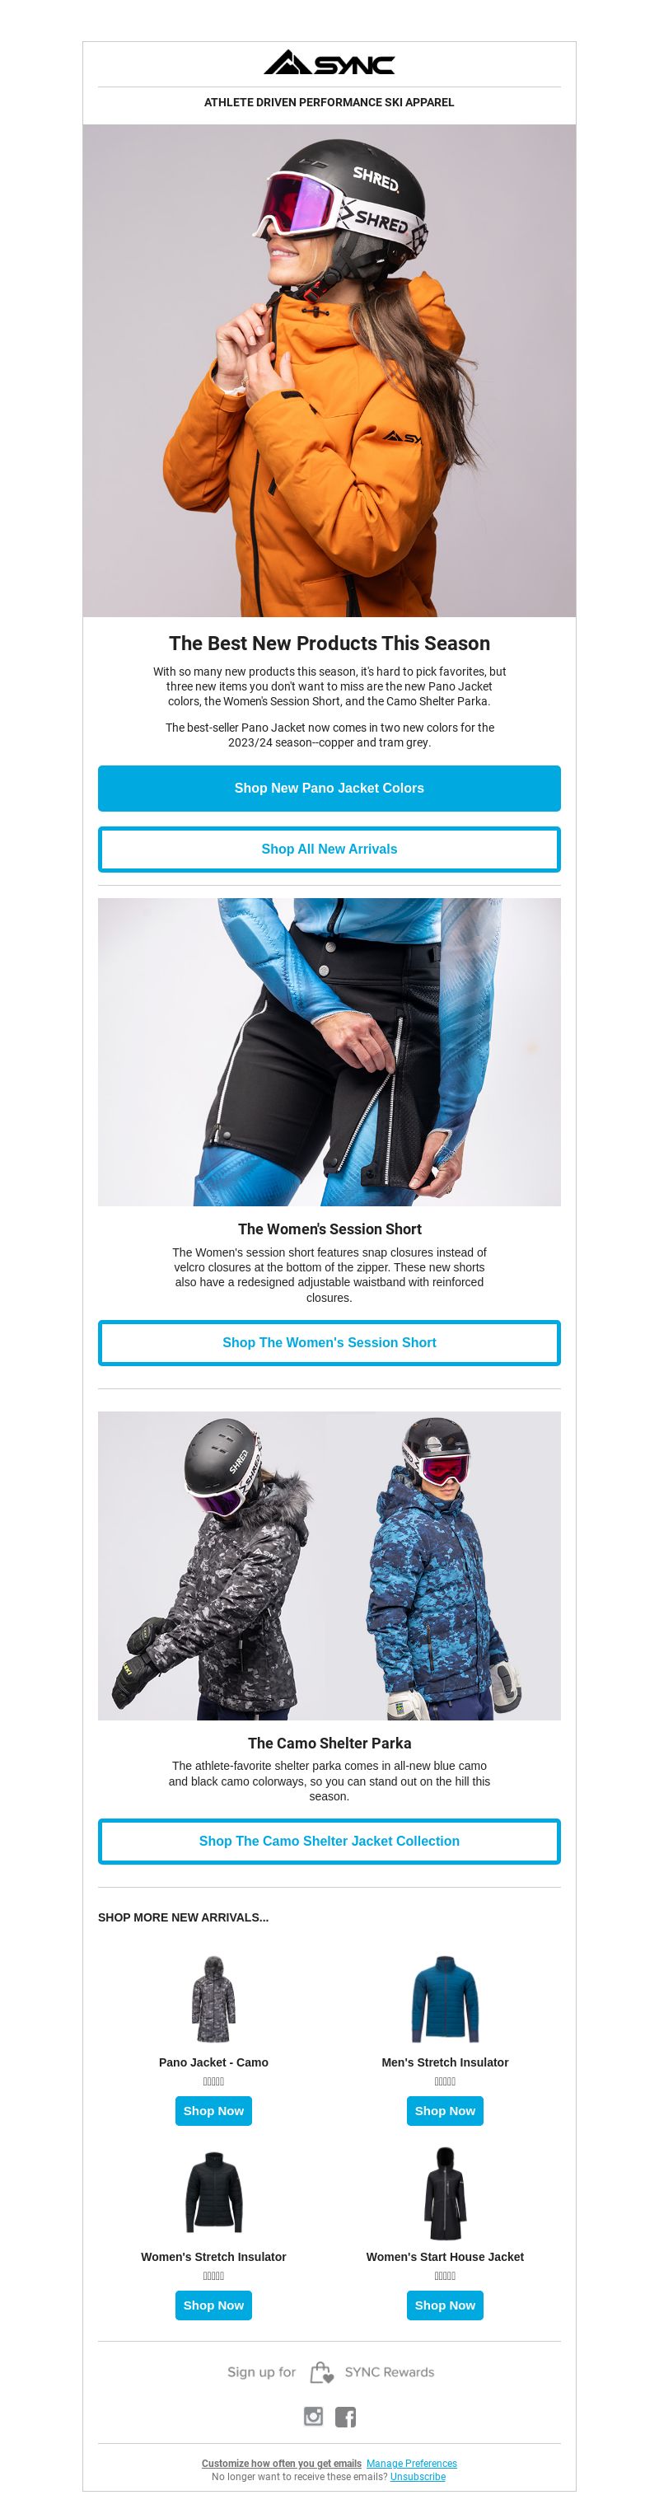Click the orange jacket hero image
The width and height of the screenshot is (659, 2509).
(329, 370)
